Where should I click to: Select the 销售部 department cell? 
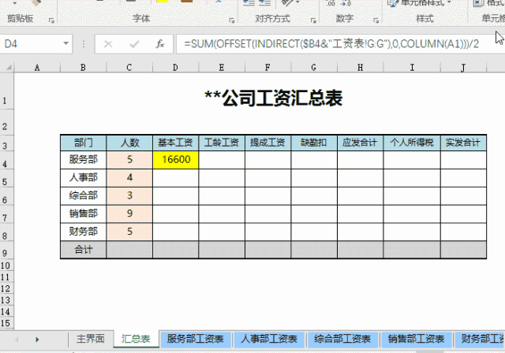click(83, 214)
